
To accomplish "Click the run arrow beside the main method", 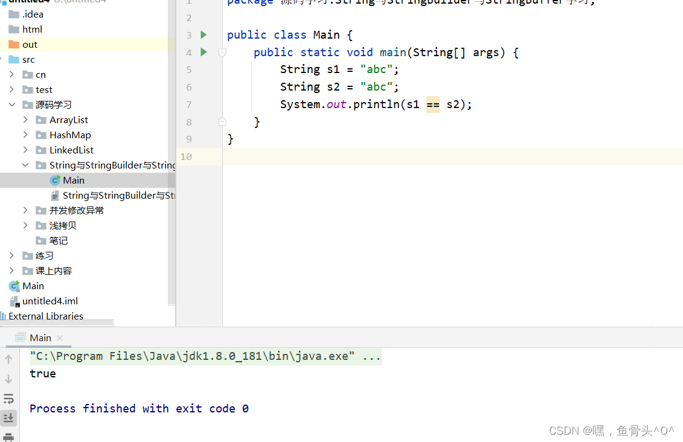I will (203, 53).
